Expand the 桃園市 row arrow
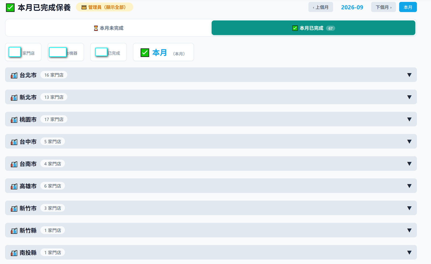This screenshot has width=431, height=264. 409,119
